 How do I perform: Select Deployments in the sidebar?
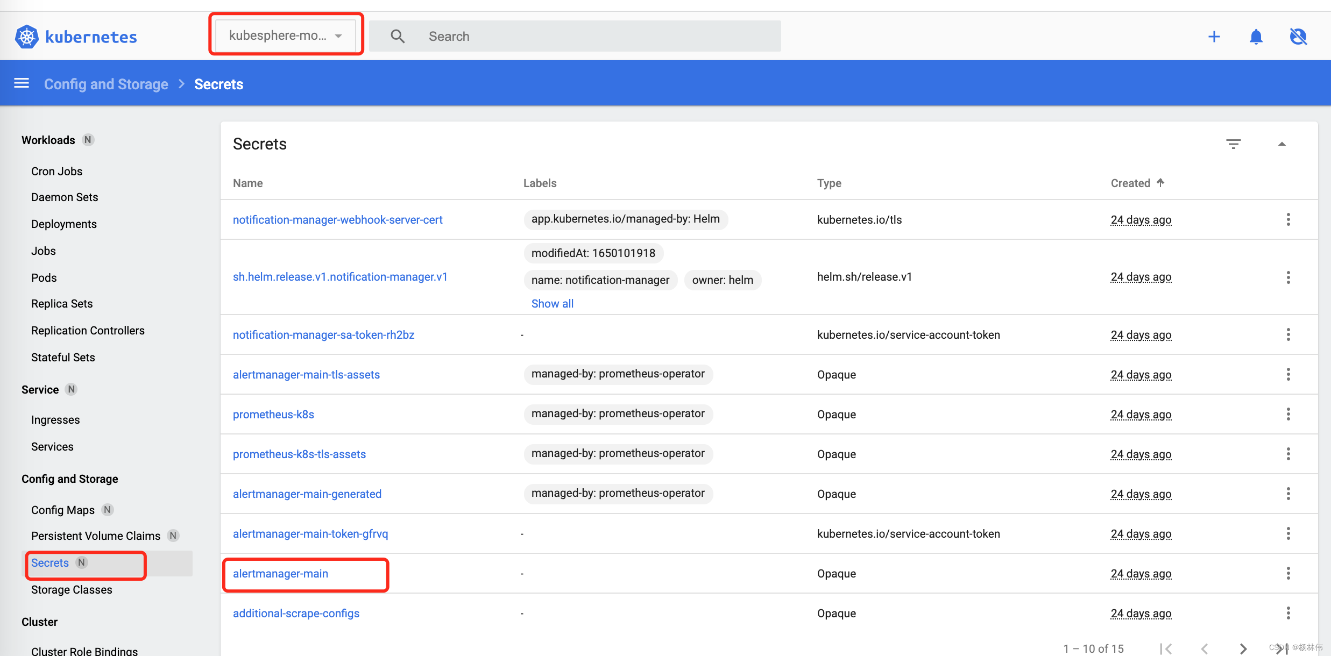tap(63, 224)
